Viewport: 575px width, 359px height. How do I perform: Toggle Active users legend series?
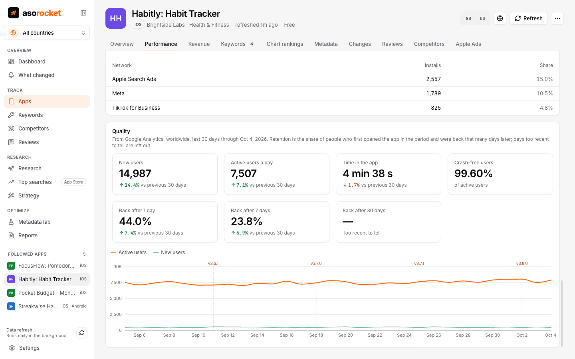pos(129,252)
